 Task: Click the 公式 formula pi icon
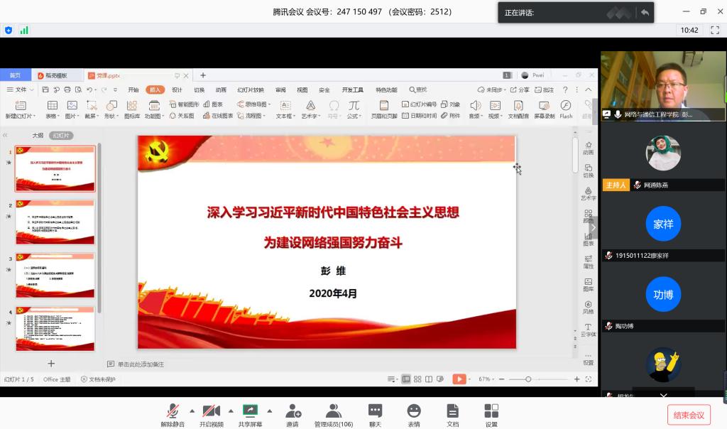coord(354,106)
